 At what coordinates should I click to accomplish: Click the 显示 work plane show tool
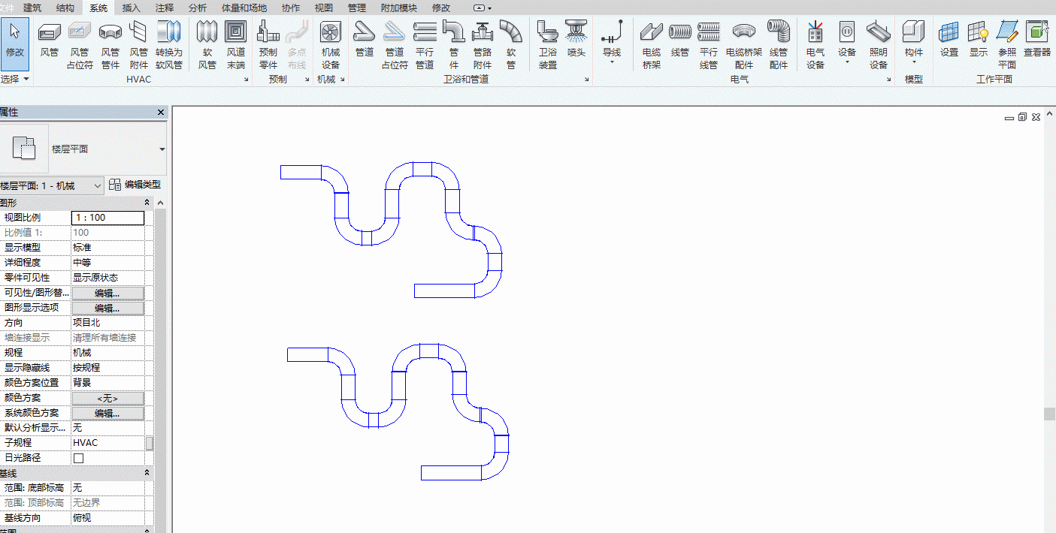click(x=979, y=39)
